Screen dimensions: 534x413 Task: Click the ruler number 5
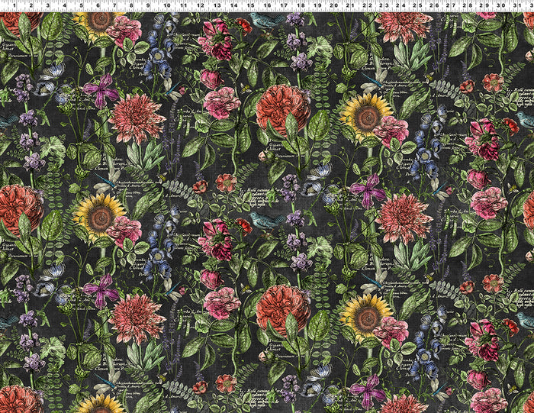pos(81,5)
